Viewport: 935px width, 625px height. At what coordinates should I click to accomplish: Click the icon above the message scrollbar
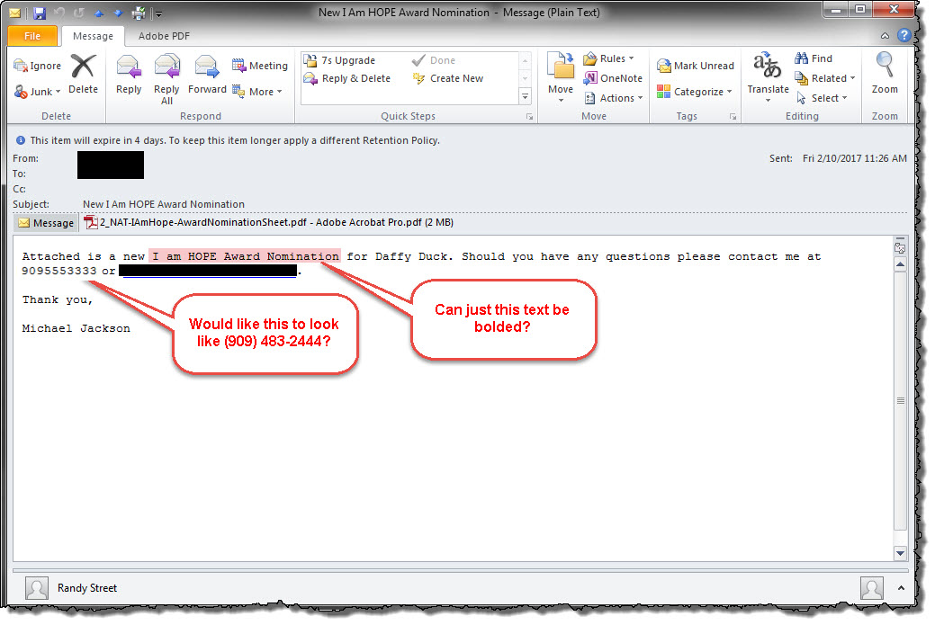[x=900, y=247]
